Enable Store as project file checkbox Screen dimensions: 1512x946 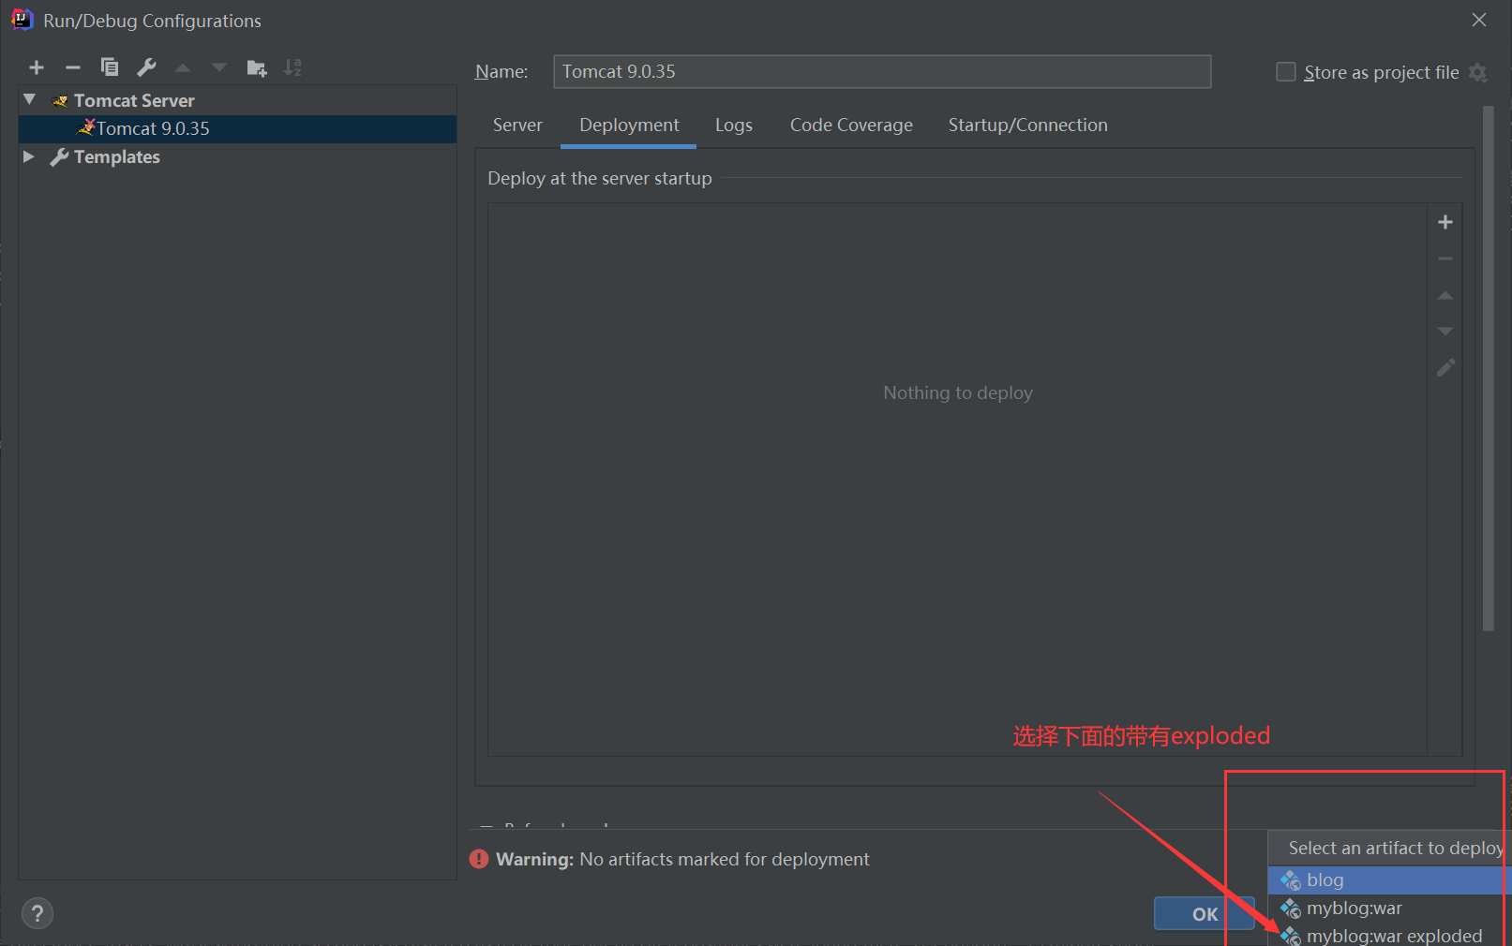(x=1286, y=72)
